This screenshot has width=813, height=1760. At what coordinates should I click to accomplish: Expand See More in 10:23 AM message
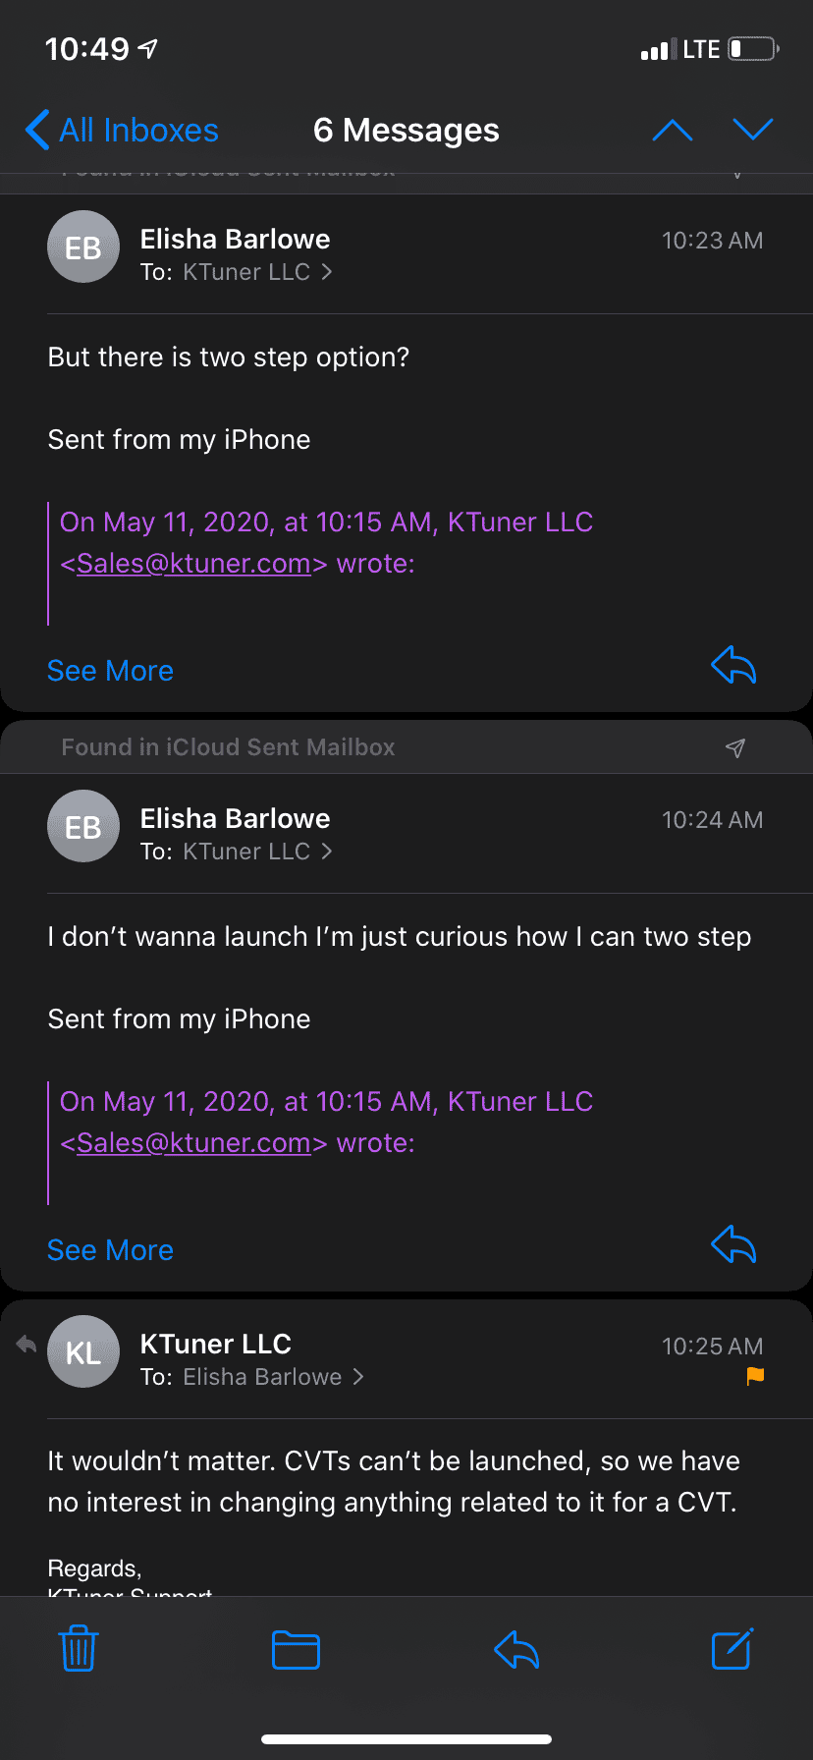click(x=110, y=671)
